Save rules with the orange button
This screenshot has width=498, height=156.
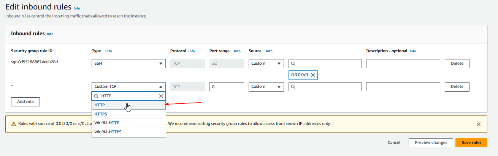[x=471, y=143]
